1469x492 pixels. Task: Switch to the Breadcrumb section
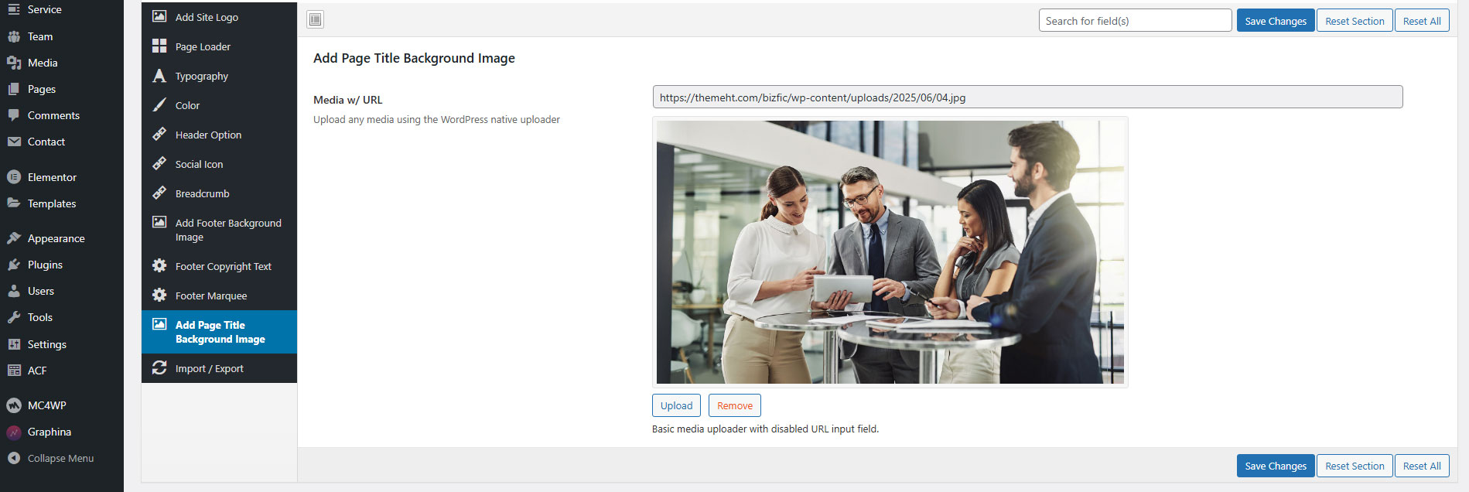click(202, 193)
